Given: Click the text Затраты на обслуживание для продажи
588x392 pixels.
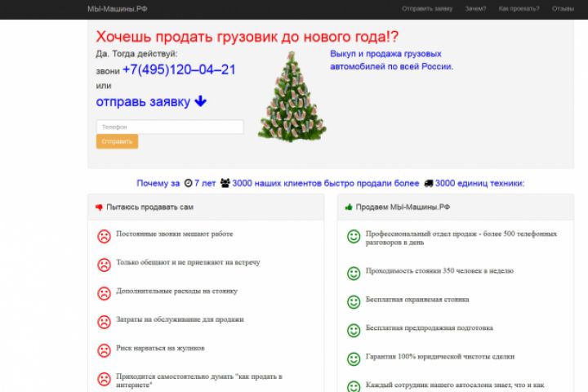Looking at the screenshot, I should coord(180,319).
